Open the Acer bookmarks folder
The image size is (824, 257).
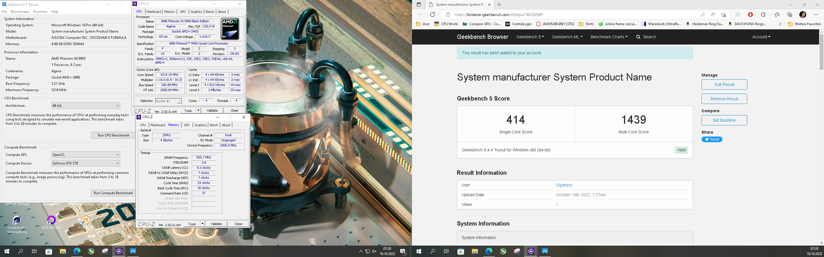click(x=423, y=24)
